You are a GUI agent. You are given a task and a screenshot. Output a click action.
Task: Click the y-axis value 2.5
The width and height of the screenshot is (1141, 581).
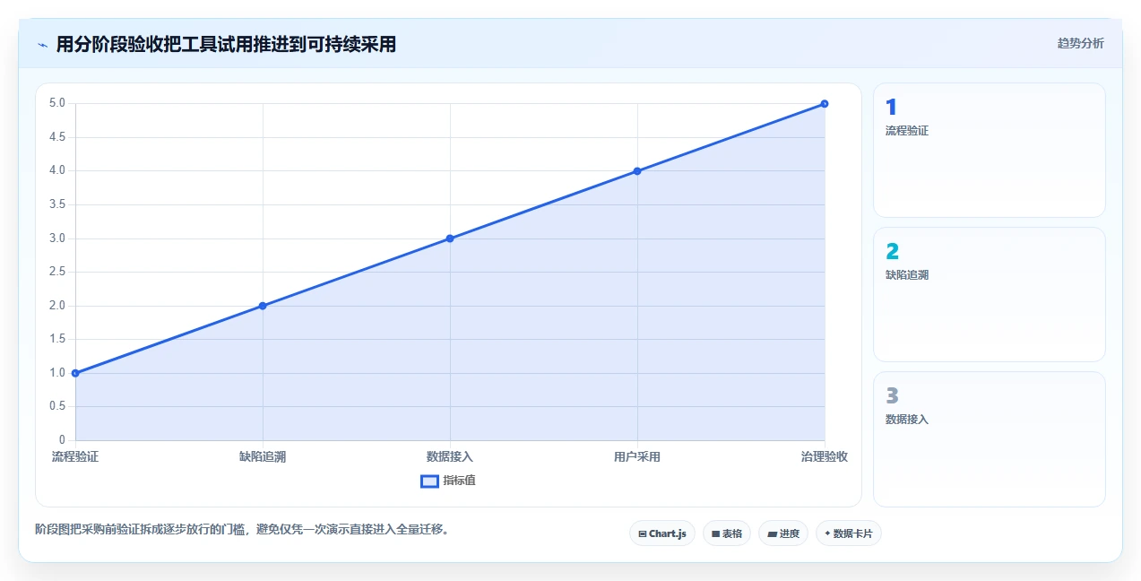(57, 272)
